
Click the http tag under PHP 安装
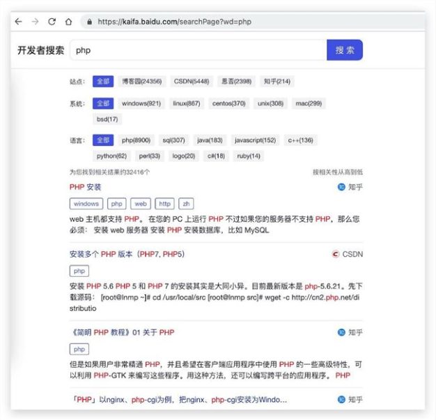pyautogui.click(x=164, y=204)
